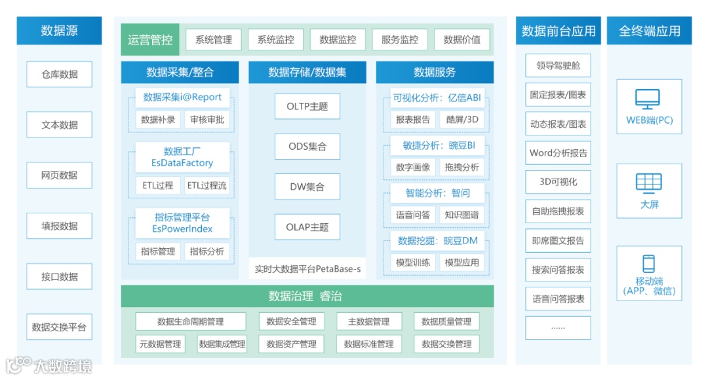Click the 指标管理平台 EsPowerIndex title
This screenshot has width=708, height=379.
click(x=182, y=223)
